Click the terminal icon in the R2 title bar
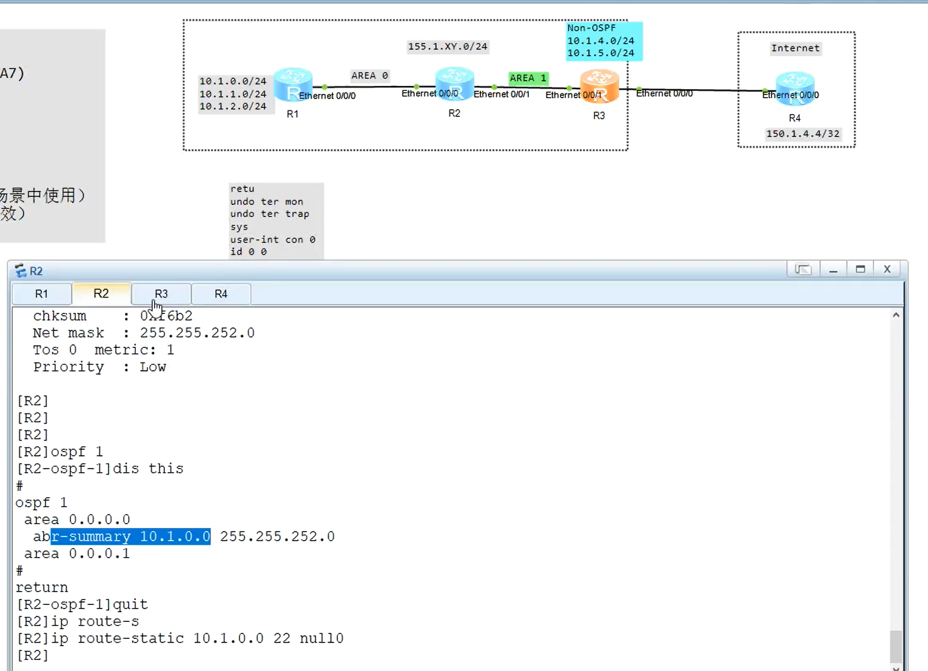The image size is (928, 671). tap(20, 270)
